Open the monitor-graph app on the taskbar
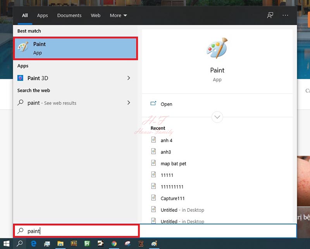The height and width of the screenshot is (249, 310). [x=47, y=244]
